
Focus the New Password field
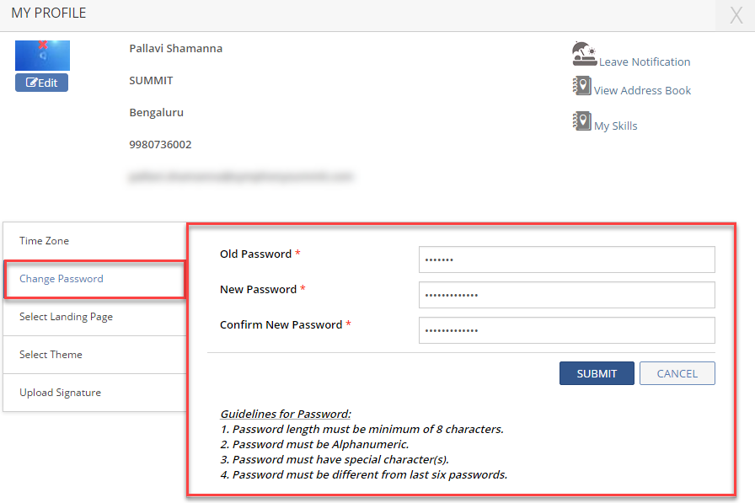tap(566, 295)
